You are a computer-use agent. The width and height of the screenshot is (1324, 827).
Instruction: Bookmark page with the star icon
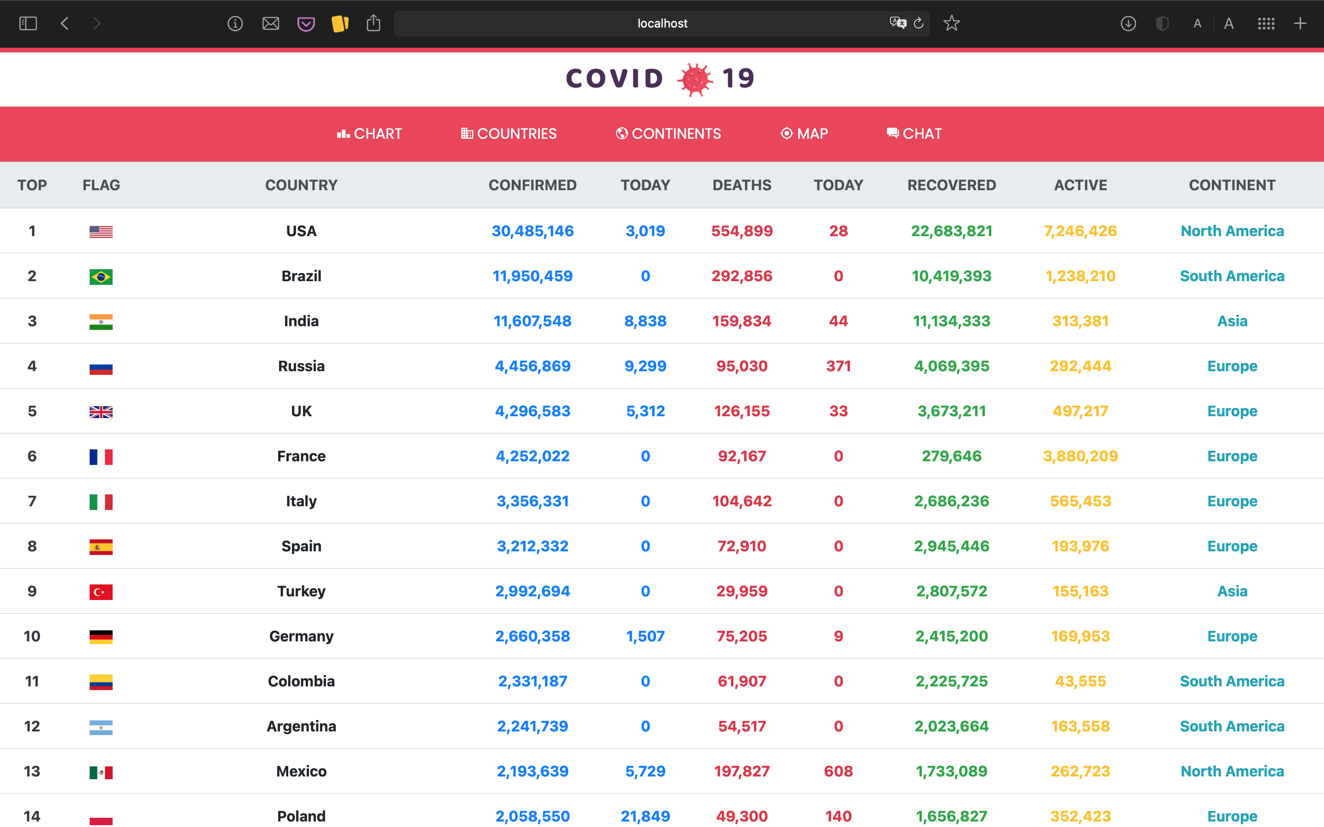pos(952,23)
